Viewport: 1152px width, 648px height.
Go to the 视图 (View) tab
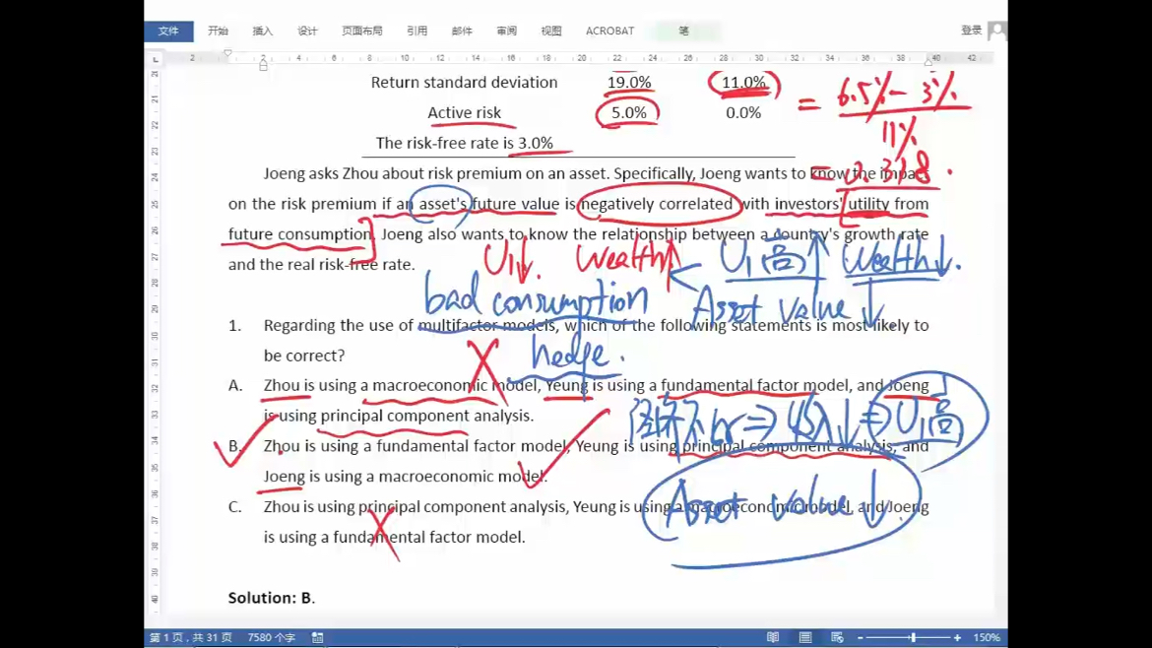pos(550,32)
